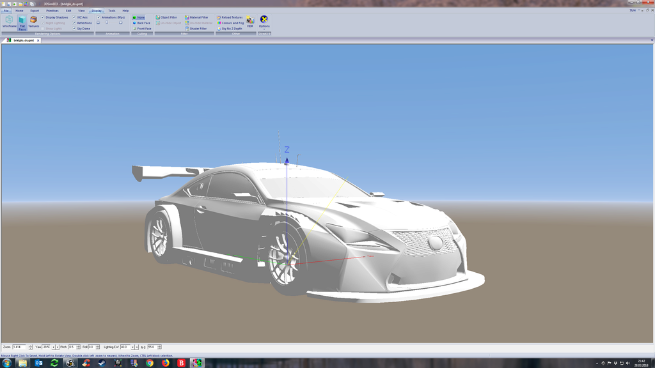Image resolution: width=655 pixels, height=368 pixels.
Task: Click the 3DSimED taskbar icon
Action: click(x=197, y=363)
